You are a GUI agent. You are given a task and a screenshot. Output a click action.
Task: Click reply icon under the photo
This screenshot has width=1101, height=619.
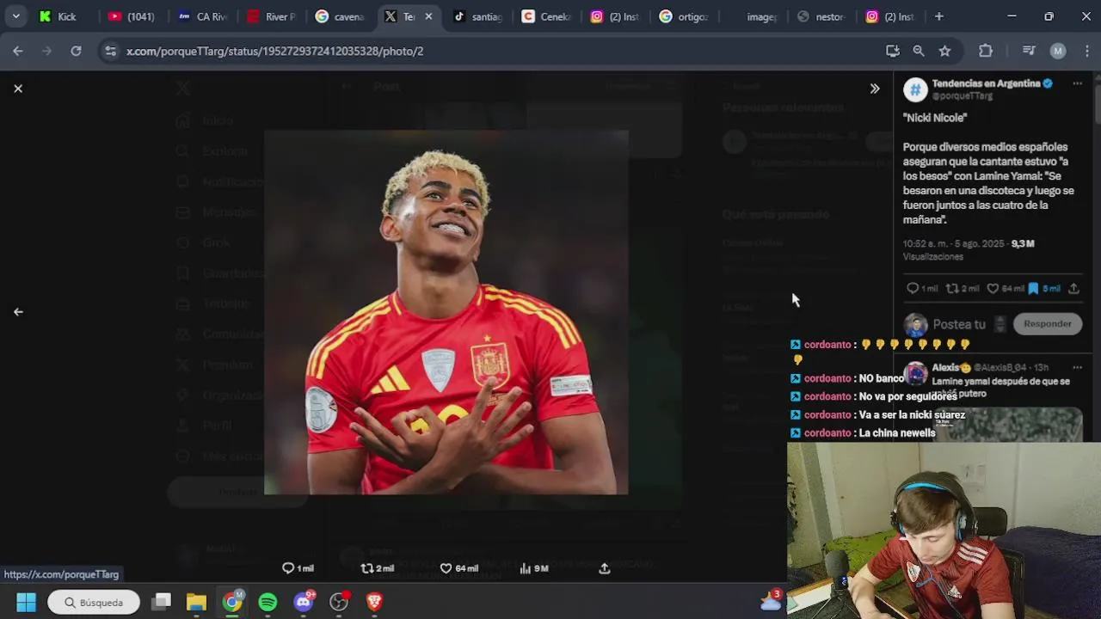tap(288, 568)
